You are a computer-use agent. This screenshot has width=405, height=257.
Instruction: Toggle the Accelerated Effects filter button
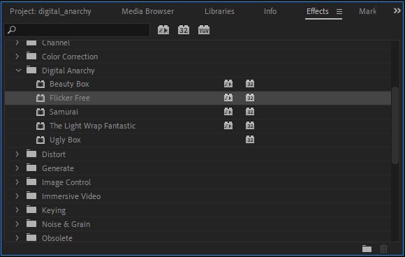tap(163, 30)
